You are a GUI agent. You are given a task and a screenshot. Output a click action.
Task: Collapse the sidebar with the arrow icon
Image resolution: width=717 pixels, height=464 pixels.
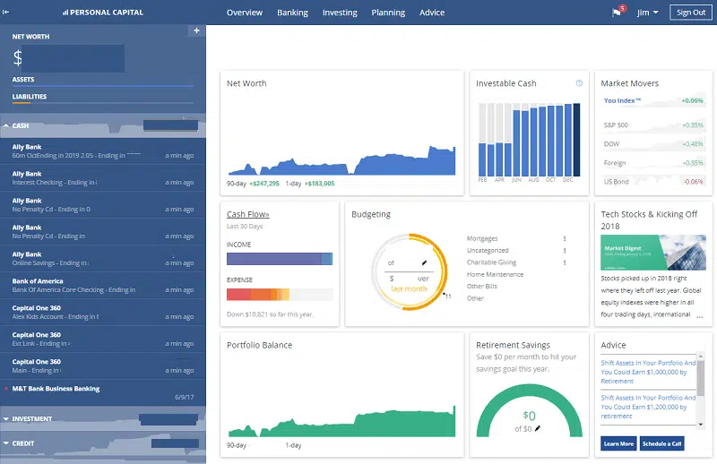[5, 13]
